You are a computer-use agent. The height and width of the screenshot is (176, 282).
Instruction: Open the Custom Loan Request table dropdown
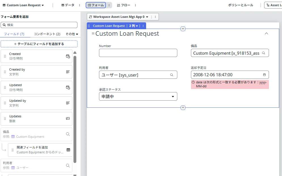click(x=23, y=5)
